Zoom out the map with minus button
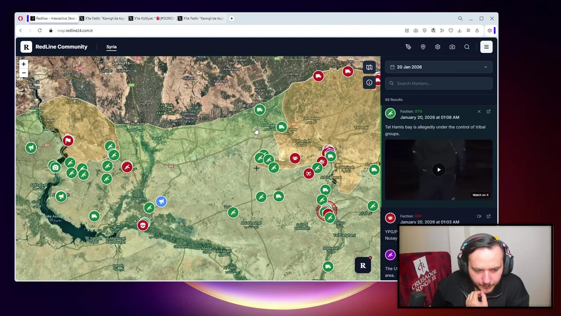561x316 pixels. pos(24,73)
